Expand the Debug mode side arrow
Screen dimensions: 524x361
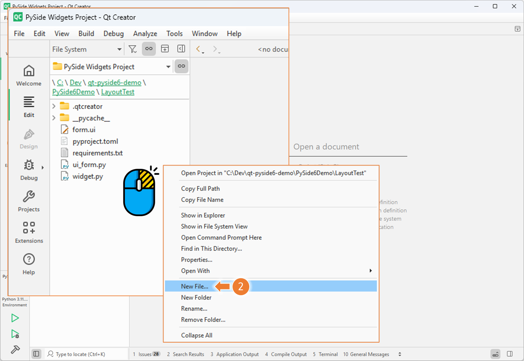[43, 167]
